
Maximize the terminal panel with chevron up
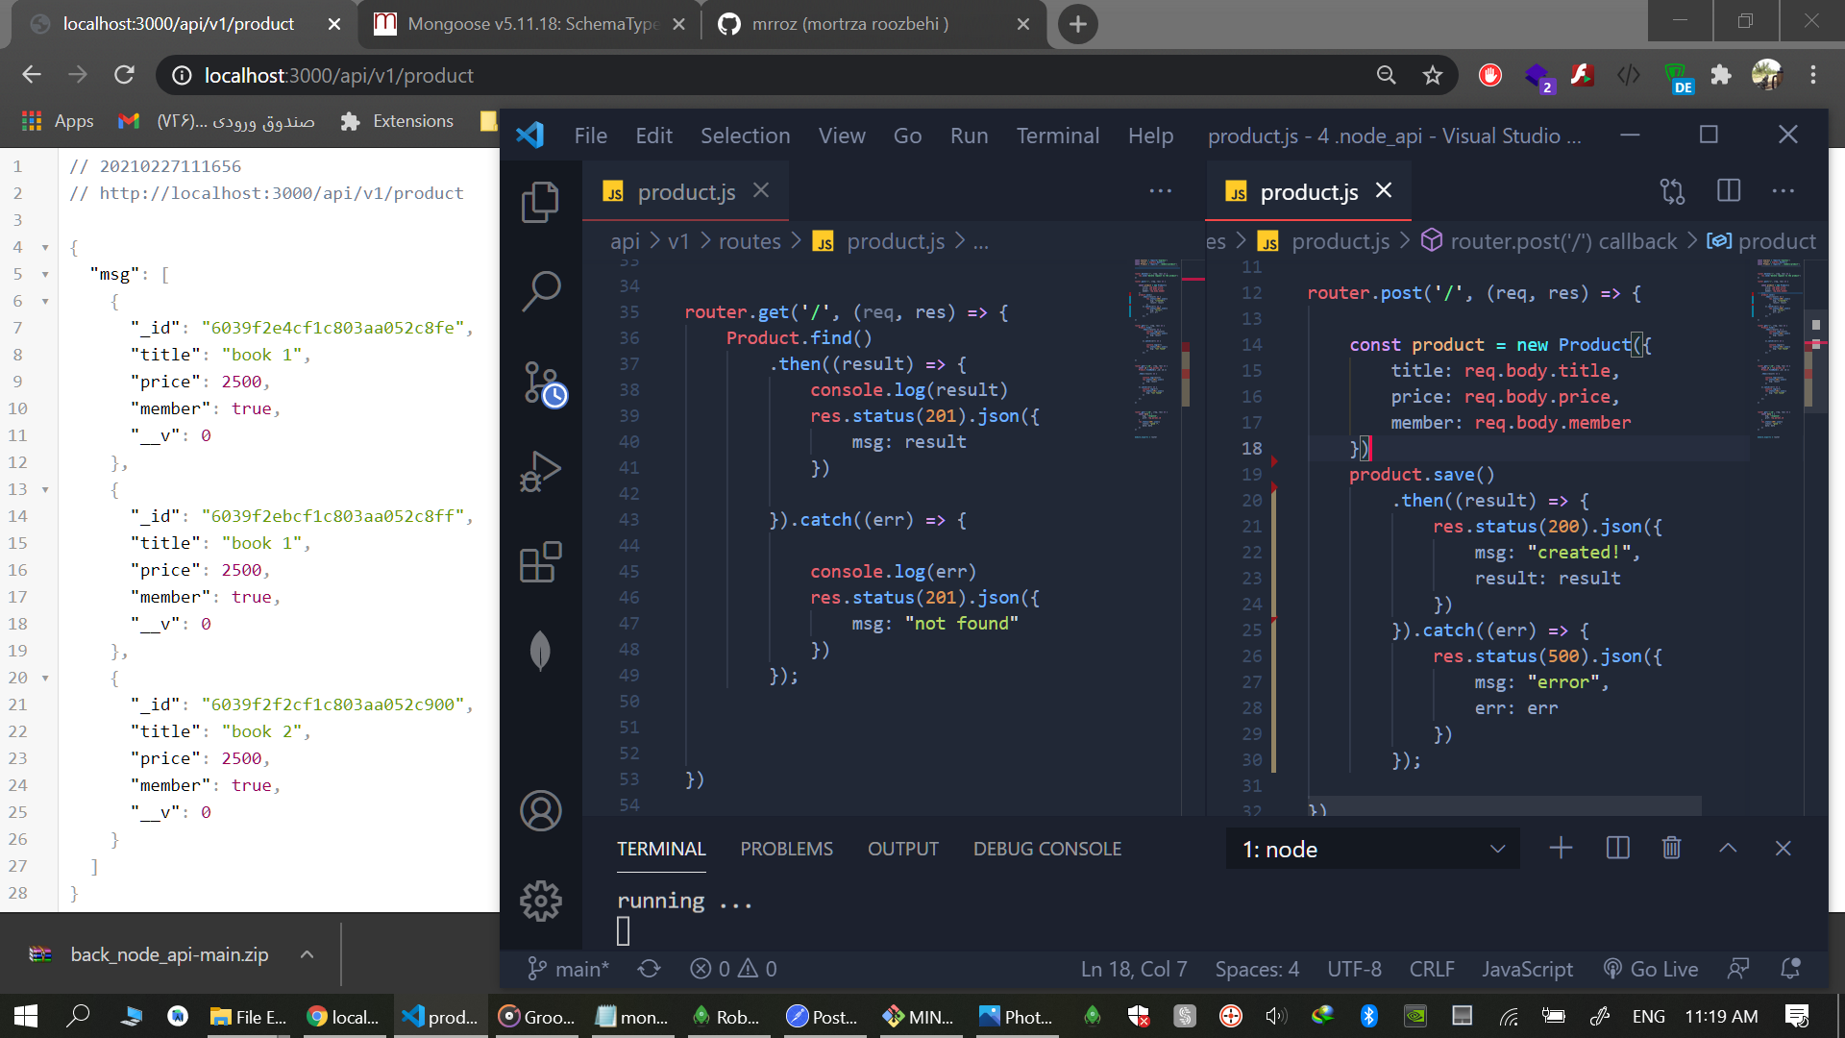(x=1728, y=848)
